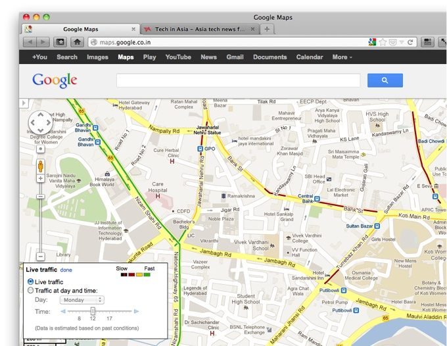Select Care Hospital H marker
Screen dimensions: 447x346
pyautogui.click(x=157, y=196)
